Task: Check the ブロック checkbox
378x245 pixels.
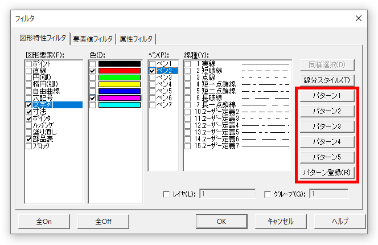Action: (x=28, y=146)
